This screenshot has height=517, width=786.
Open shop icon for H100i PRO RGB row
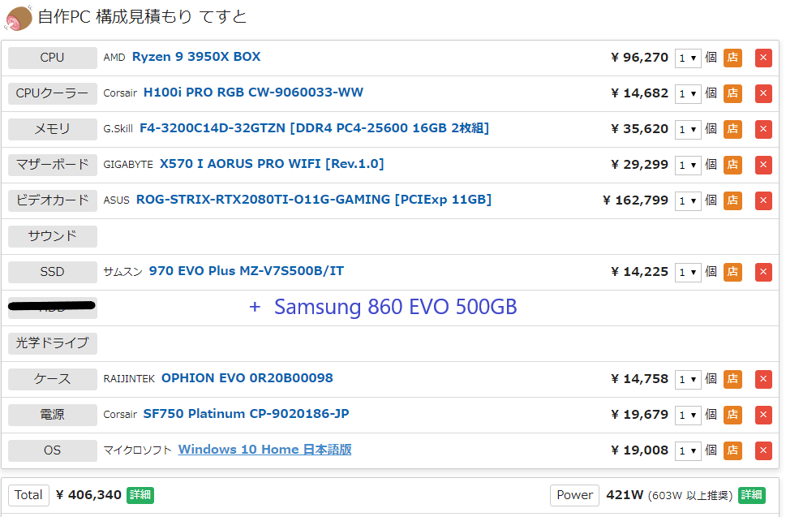pos(732,93)
